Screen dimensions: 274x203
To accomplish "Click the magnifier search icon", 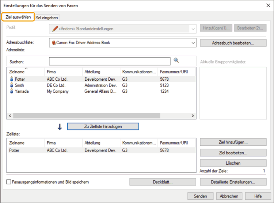I will click(x=176, y=61).
